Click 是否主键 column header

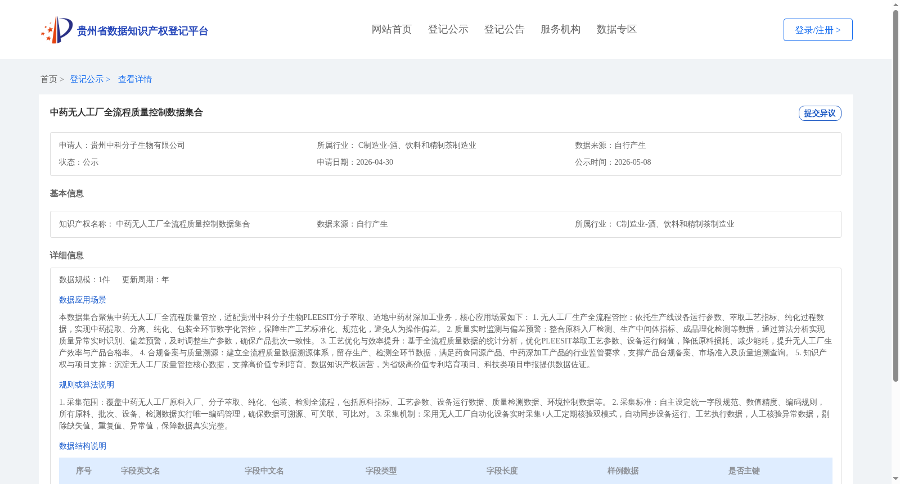click(744, 471)
